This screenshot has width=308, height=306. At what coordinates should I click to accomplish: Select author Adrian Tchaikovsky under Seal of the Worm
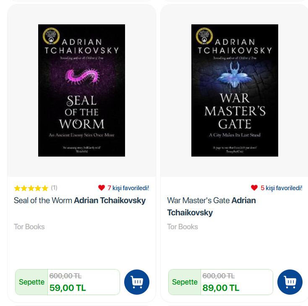[110, 200]
